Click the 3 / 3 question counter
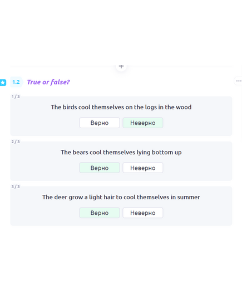Viewport: 242px width, 298px height. point(16,186)
